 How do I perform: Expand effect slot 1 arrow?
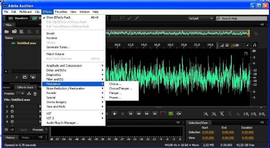coord(40,106)
